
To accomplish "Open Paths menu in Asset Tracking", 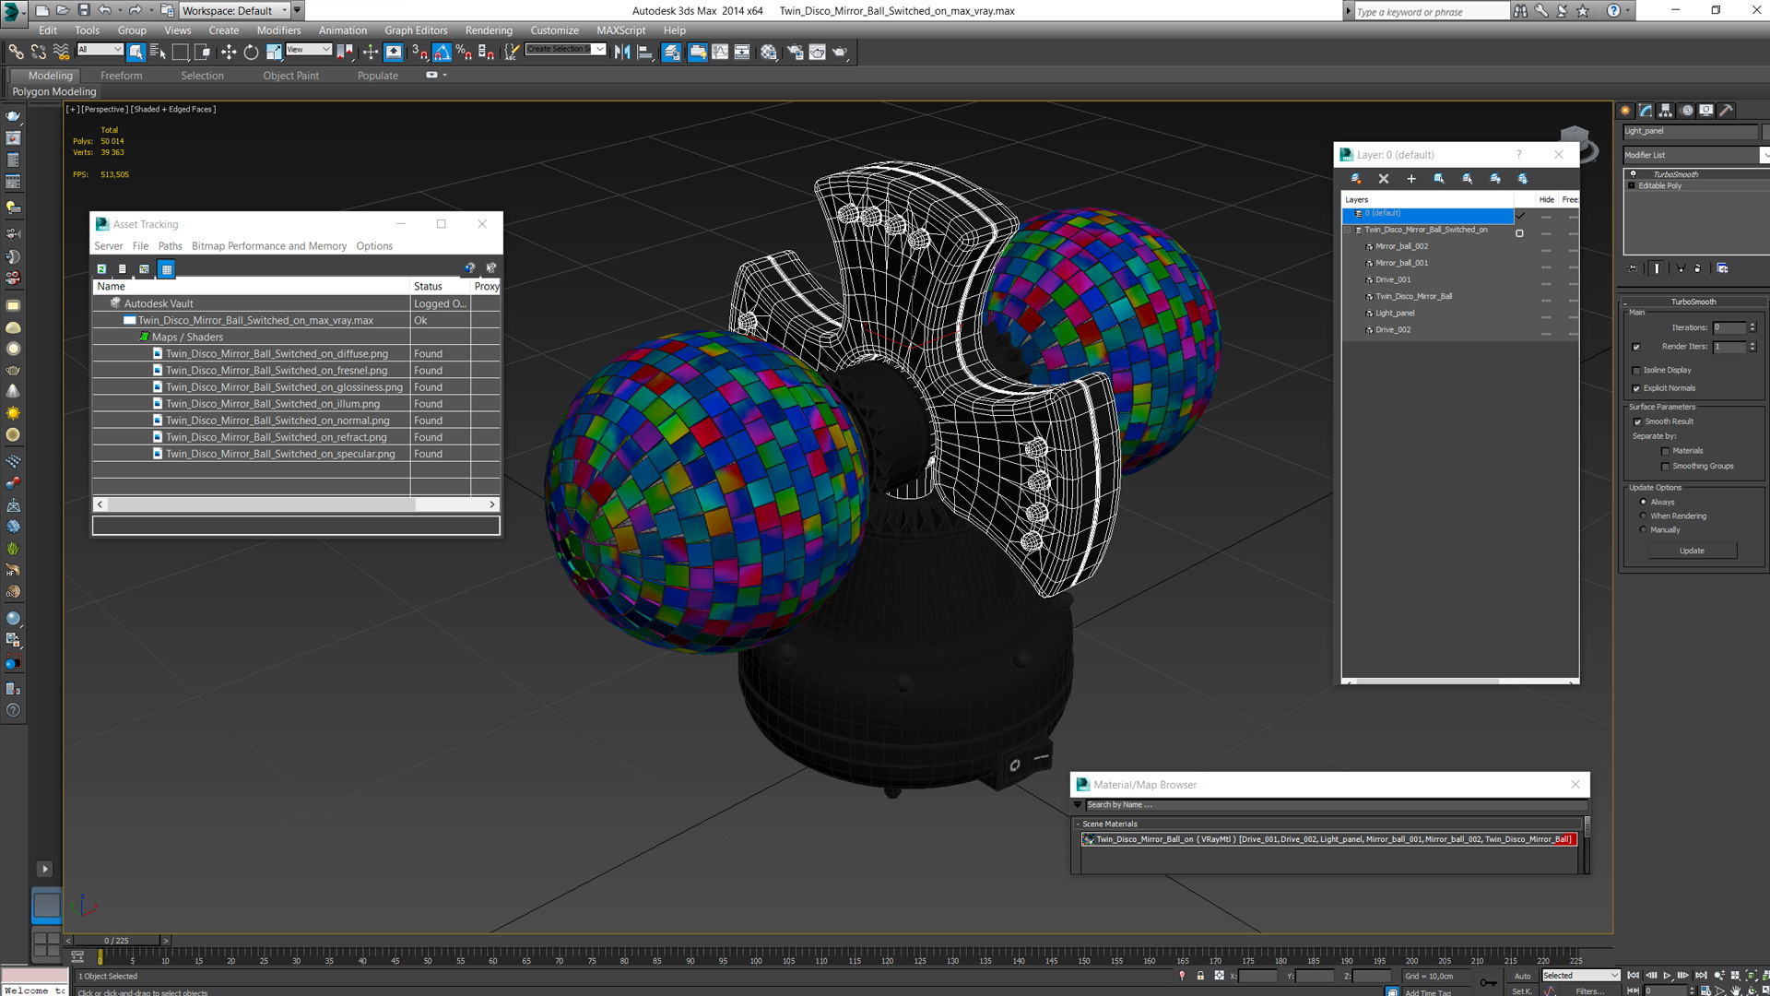I will coord(170,246).
